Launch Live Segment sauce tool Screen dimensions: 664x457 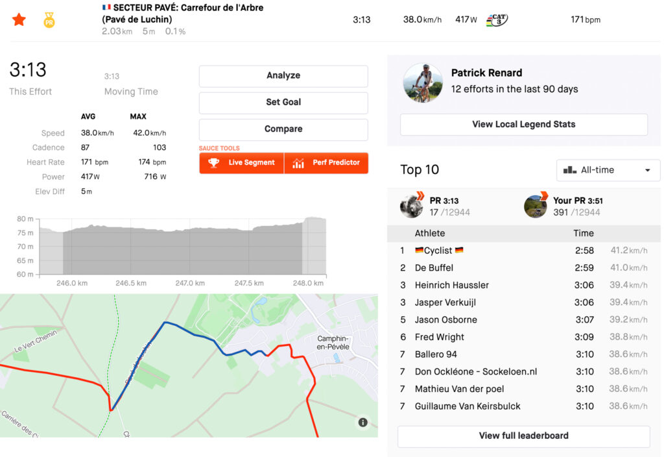click(x=241, y=163)
